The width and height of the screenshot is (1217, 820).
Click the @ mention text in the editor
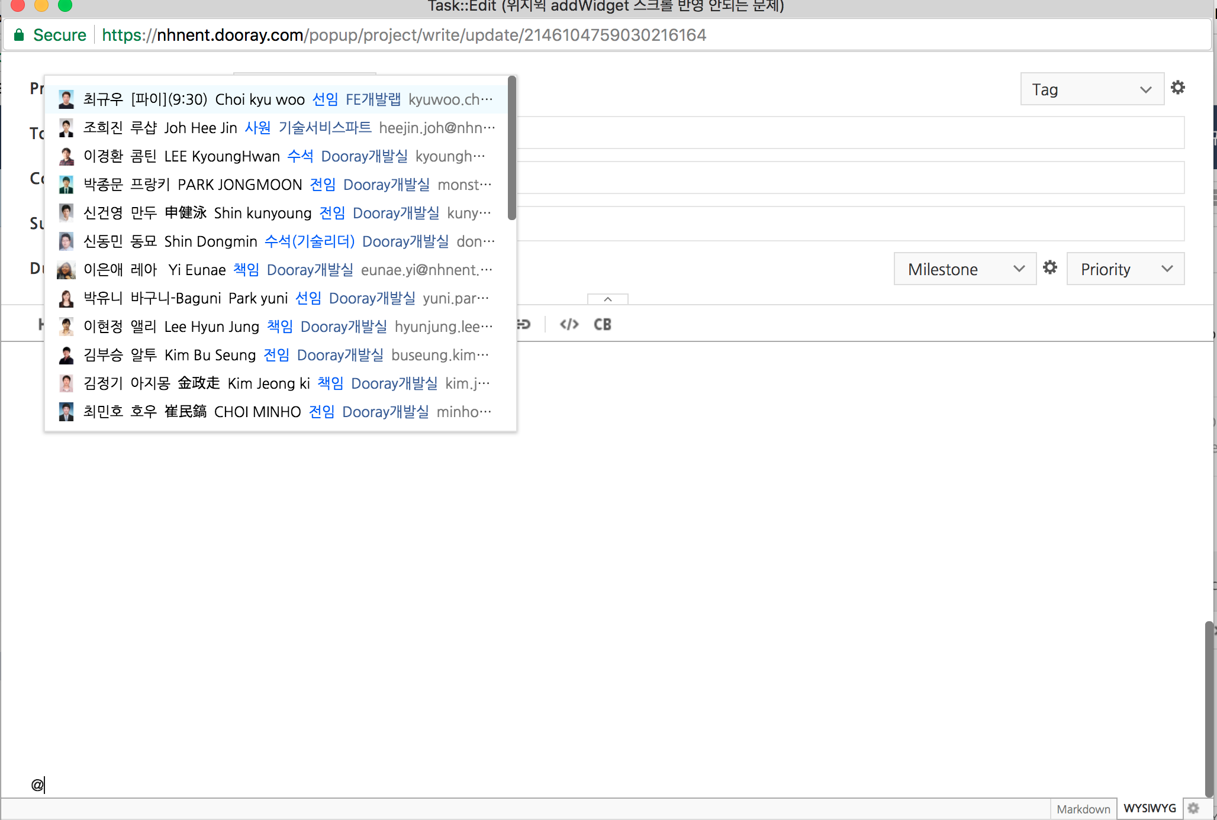point(36,785)
